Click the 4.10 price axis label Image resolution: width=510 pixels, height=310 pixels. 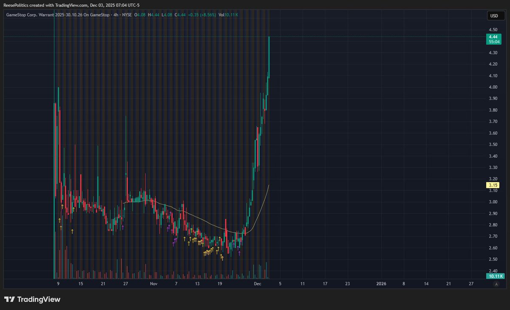point(493,75)
